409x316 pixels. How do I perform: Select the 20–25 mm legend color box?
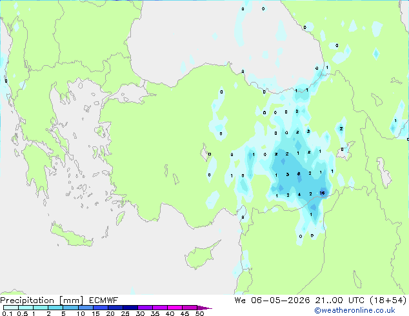[x=115, y=308]
